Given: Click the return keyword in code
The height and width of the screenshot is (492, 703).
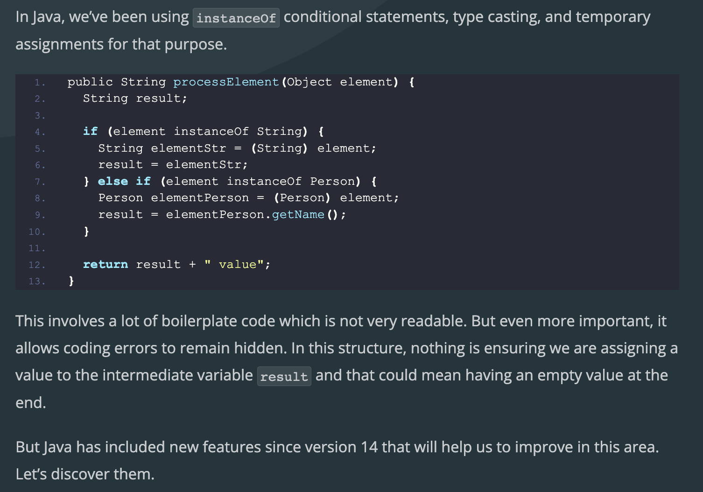Looking at the screenshot, I should [105, 264].
